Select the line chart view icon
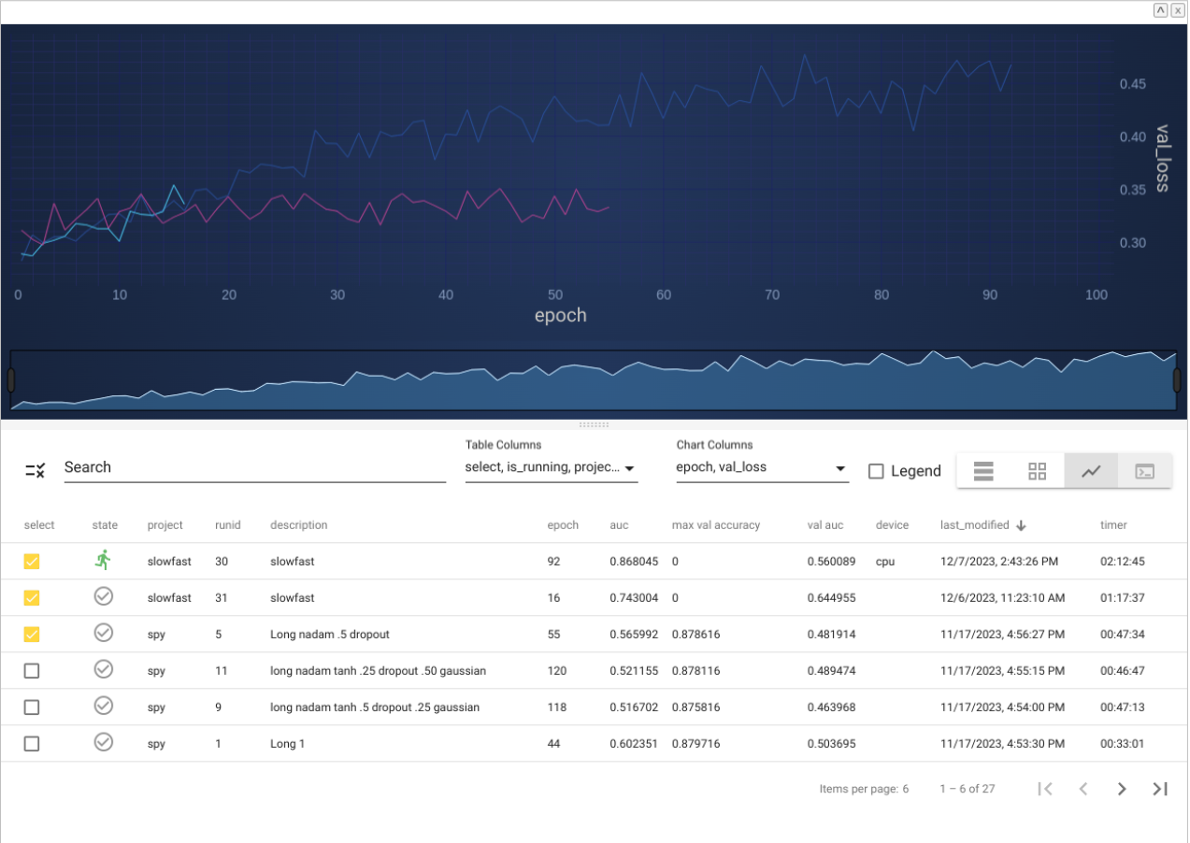1190x843 pixels. pos(1091,471)
